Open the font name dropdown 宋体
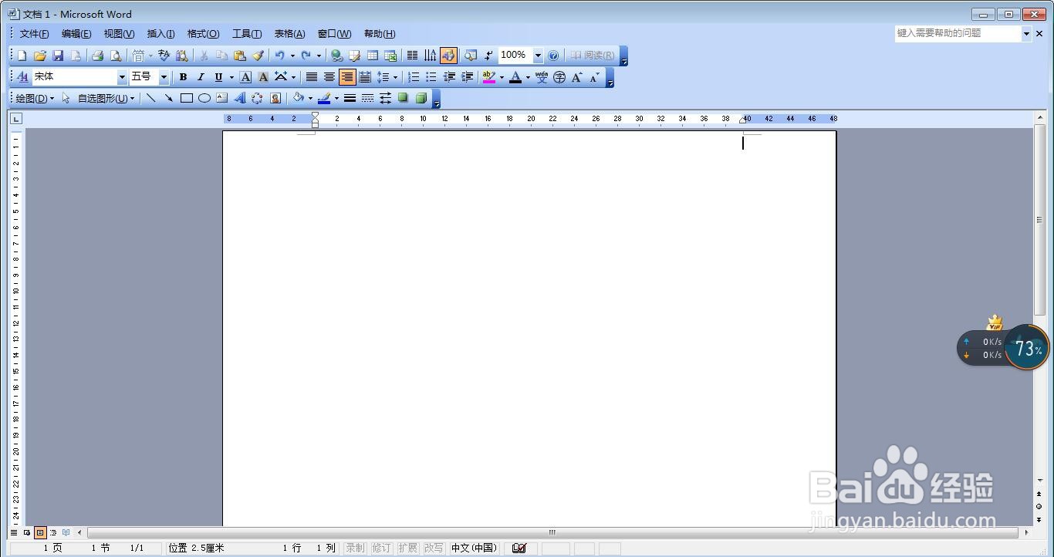1054x557 pixels. click(122, 77)
